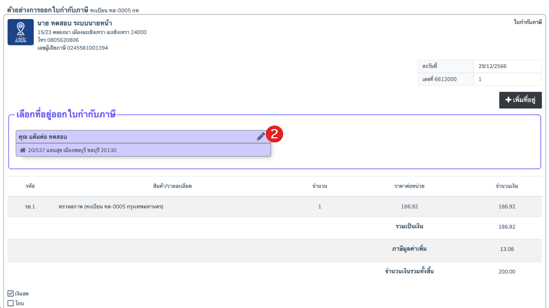
Task: Click the address line 20/537 แสนสุข เมืองชลบุรี
Action: tap(72, 150)
